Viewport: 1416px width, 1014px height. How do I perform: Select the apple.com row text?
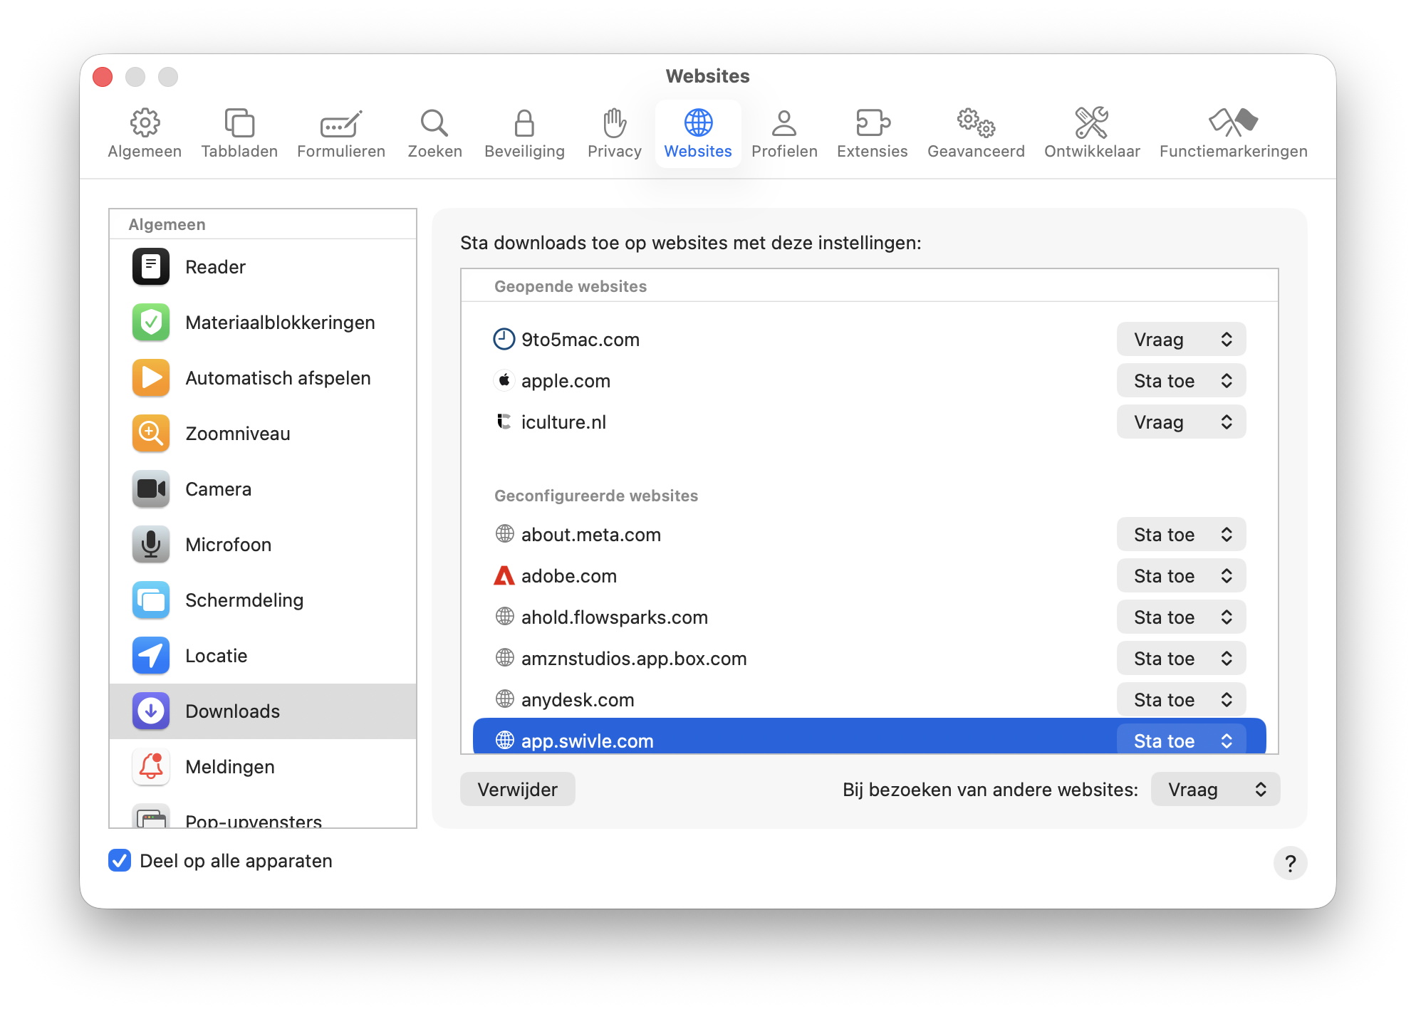pos(566,381)
